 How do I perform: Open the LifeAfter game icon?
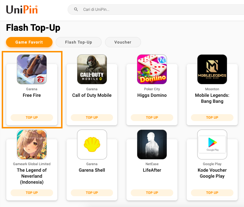click(152, 145)
